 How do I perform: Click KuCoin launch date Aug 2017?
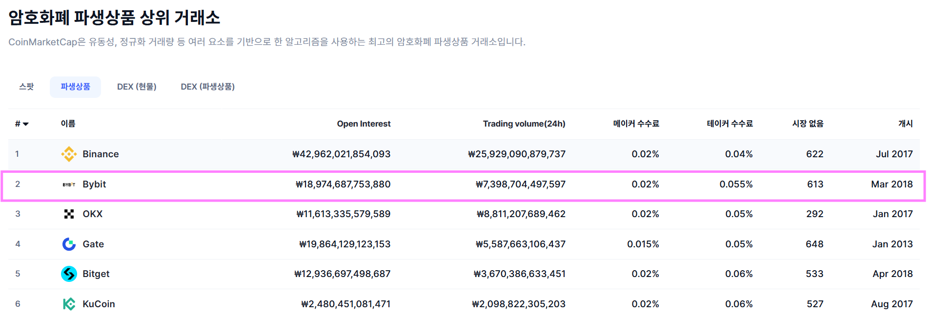892,304
